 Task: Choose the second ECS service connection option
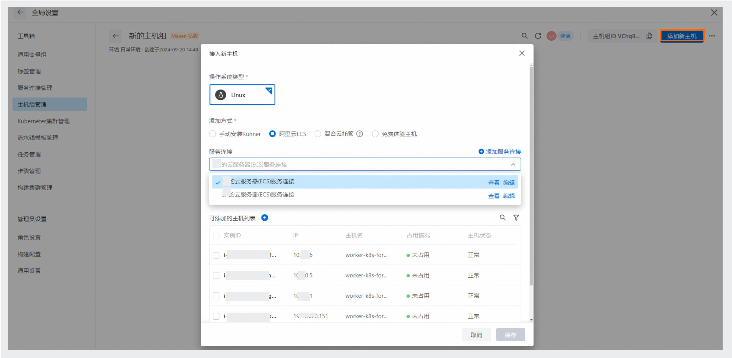pyautogui.click(x=365, y=195)
